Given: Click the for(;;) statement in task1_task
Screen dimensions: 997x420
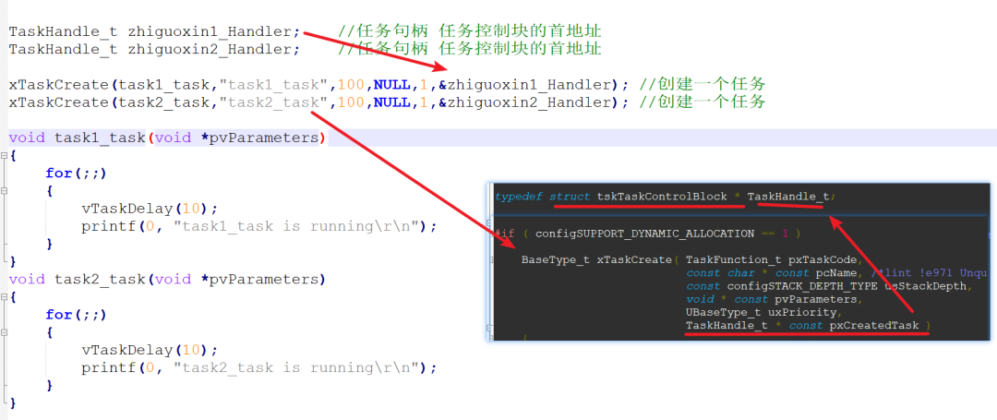Looking at the screenshot, I should (76, 173).
